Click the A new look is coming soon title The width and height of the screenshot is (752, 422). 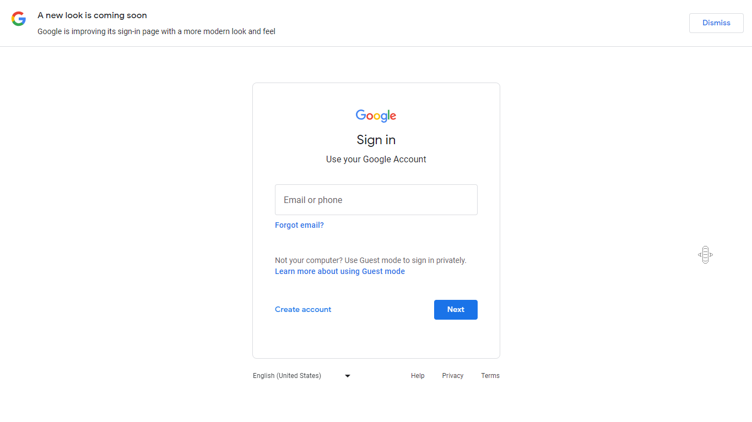pos(92,15)
